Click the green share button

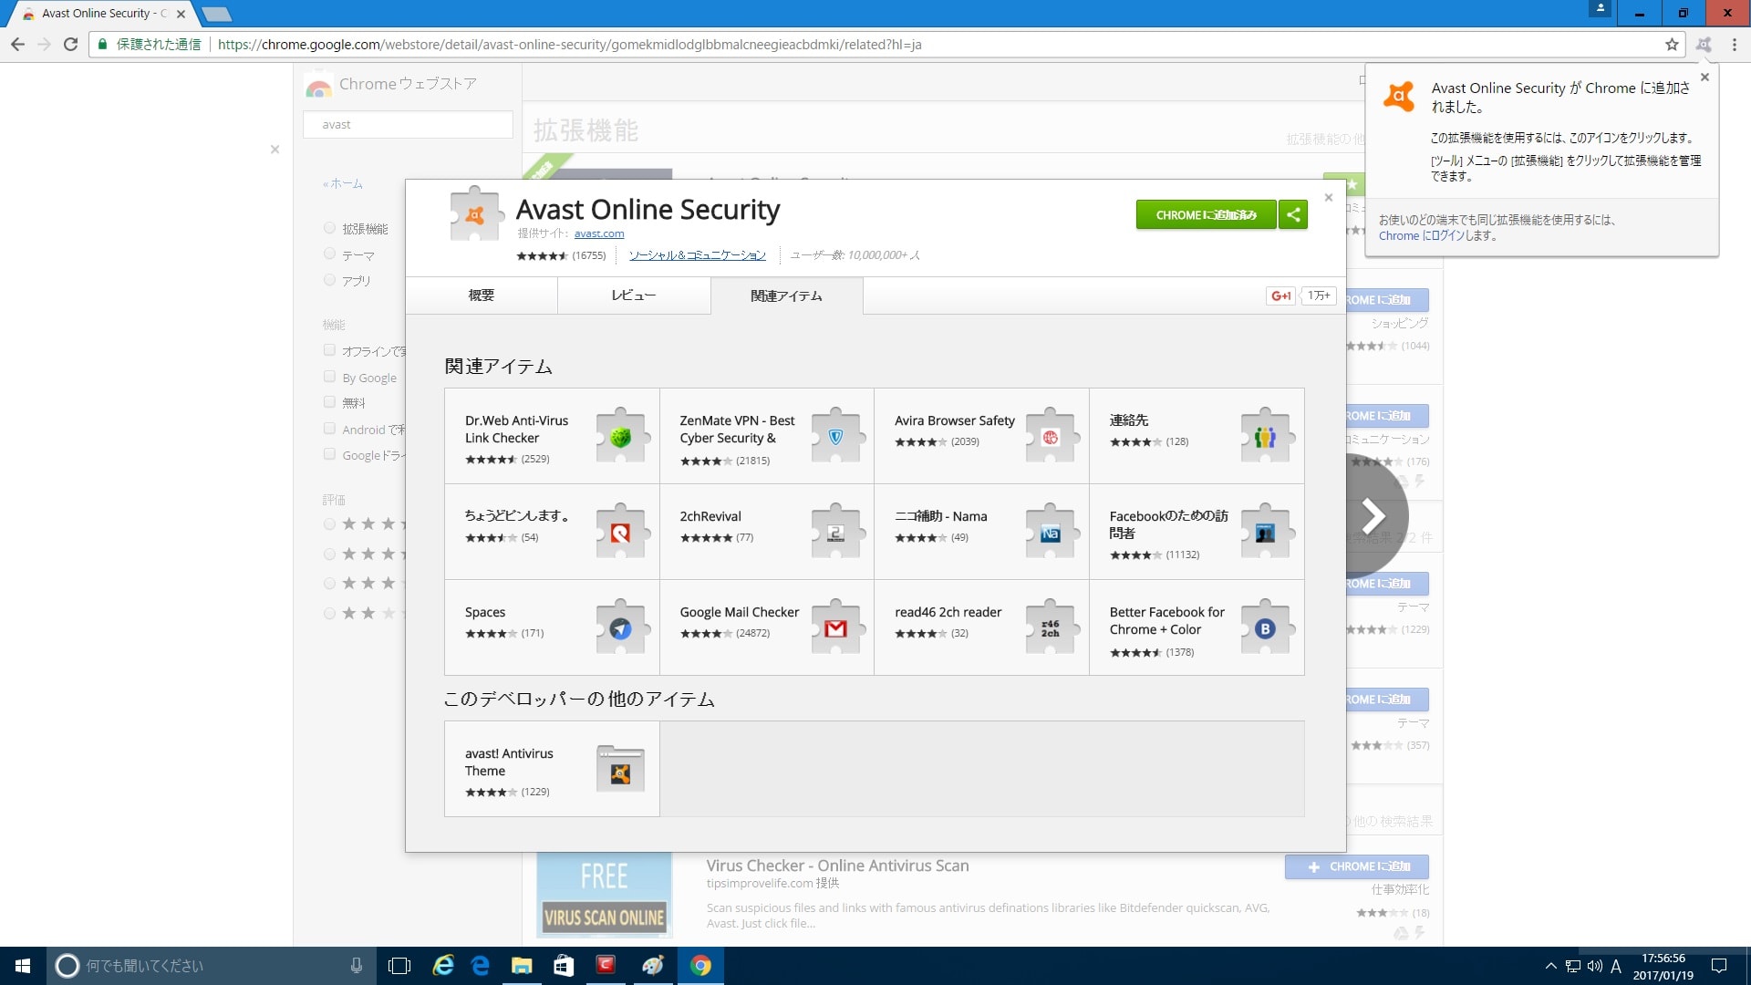point(1293,214)
